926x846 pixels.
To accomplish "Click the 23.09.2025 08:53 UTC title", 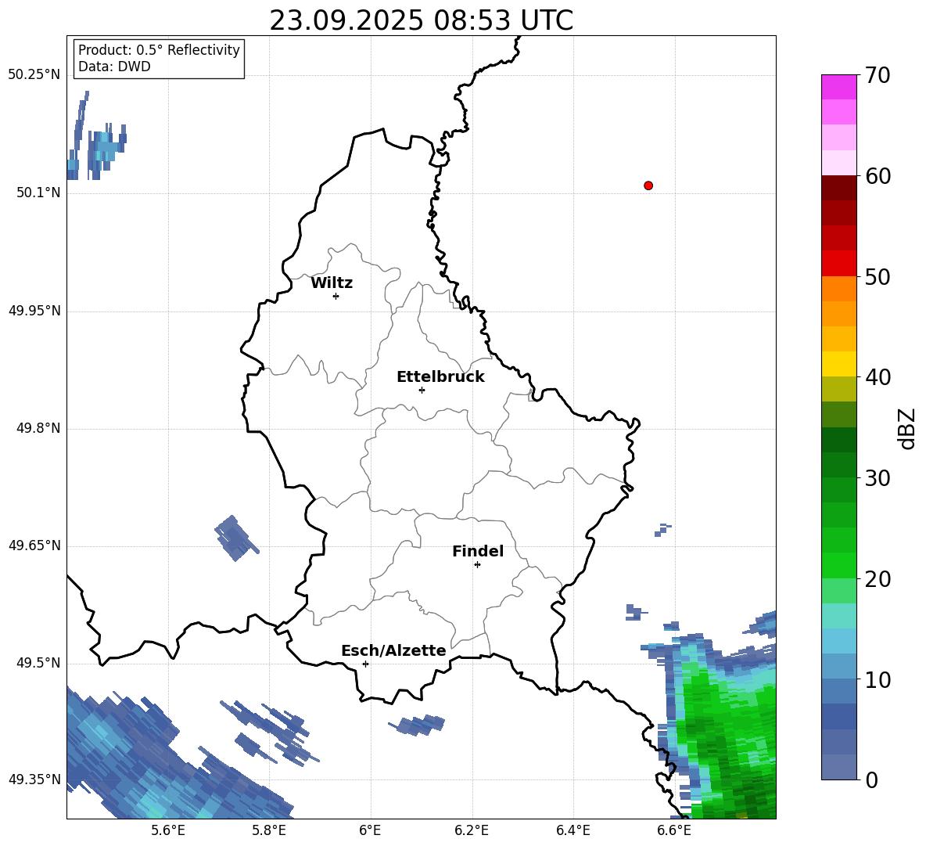I will (x=421, y=20).
